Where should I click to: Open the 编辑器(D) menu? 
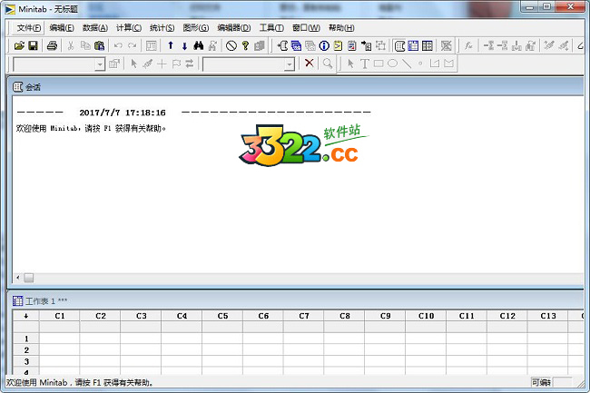pyautogui.click(x=233, y=28)
